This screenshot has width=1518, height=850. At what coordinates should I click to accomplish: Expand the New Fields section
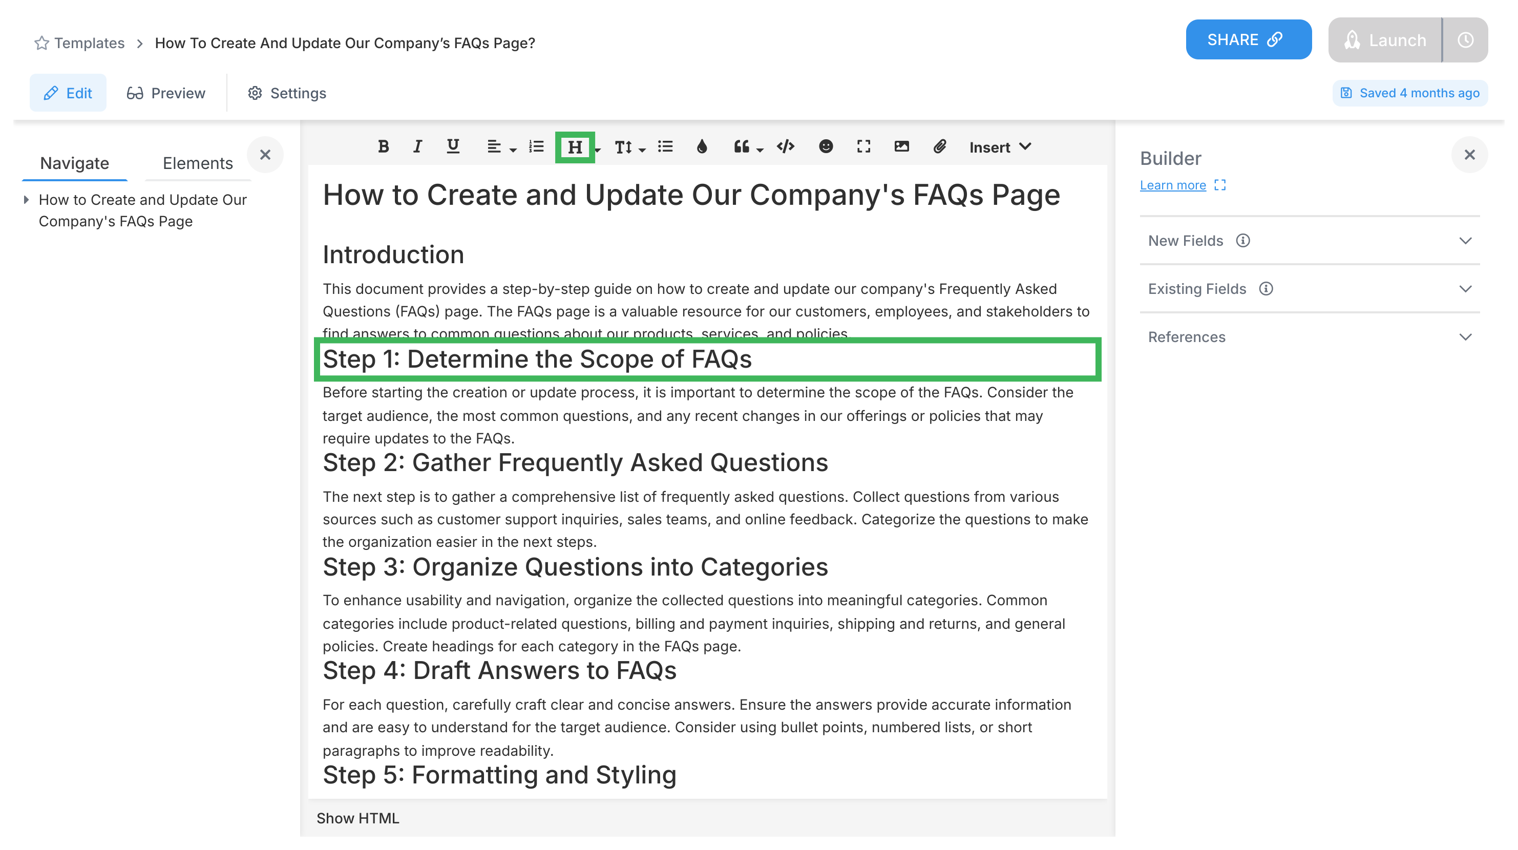(1466, 240)
